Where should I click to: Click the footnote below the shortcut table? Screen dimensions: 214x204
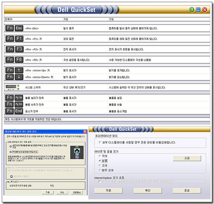click(x=33, y=119)
